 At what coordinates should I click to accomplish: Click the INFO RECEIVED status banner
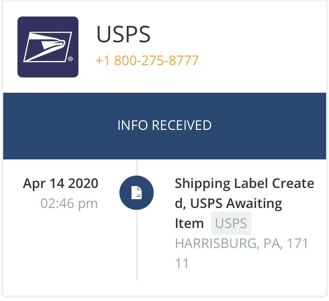pos(164,125)
